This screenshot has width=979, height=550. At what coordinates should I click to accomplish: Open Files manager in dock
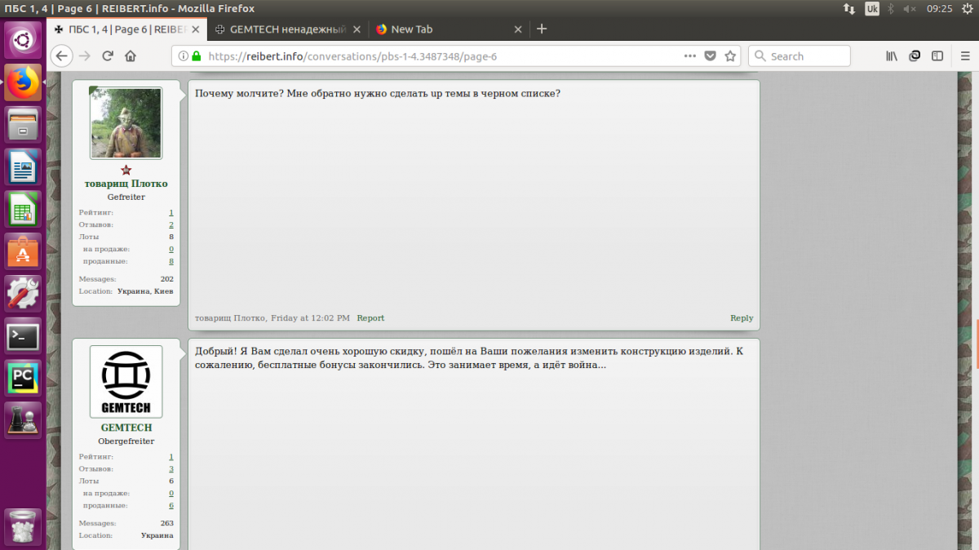(23, 125)
